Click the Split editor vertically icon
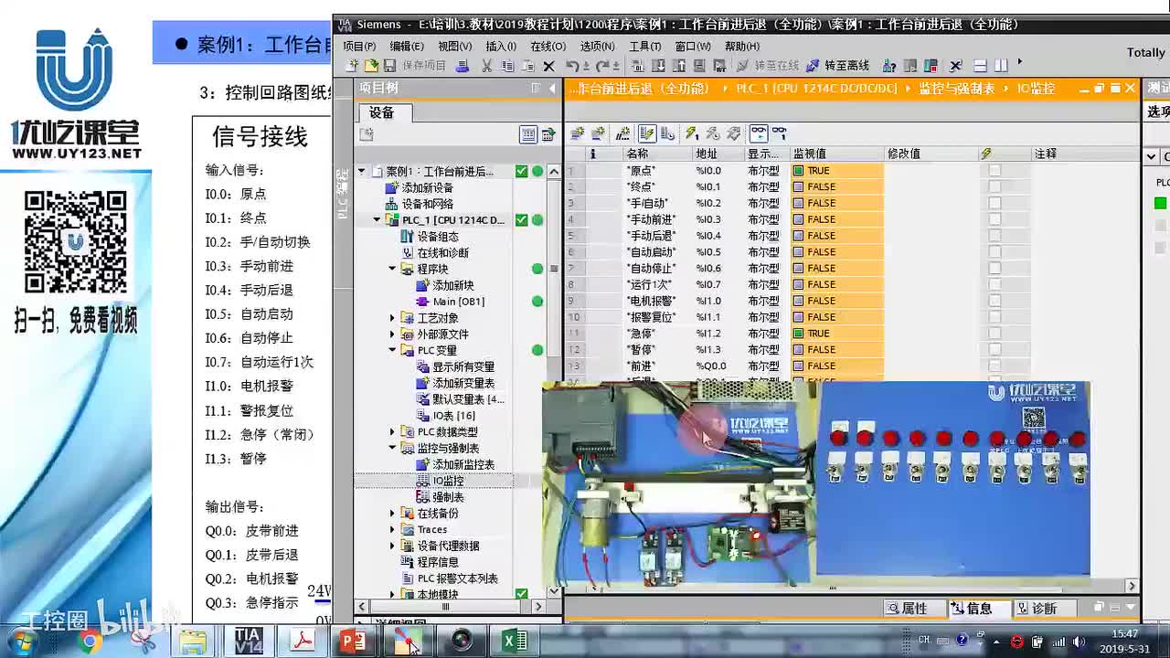 coord(1001,66)
